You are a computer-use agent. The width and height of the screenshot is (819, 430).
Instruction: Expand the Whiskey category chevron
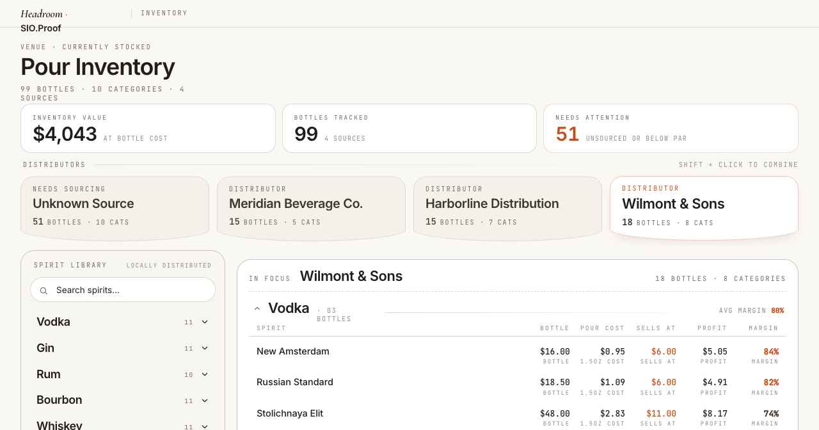pos(205,426)
